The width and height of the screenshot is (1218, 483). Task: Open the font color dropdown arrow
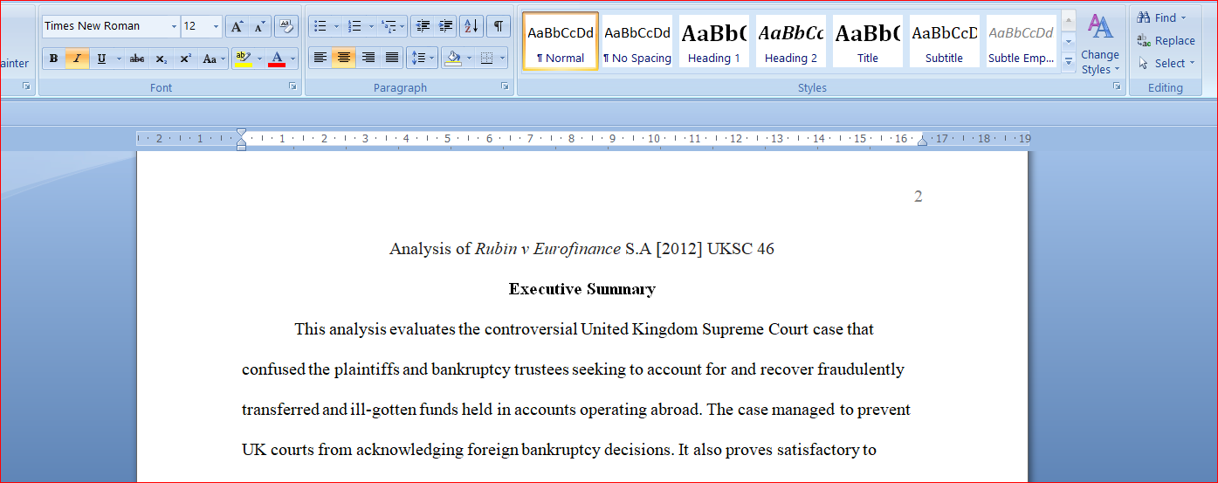pos(292,59)
